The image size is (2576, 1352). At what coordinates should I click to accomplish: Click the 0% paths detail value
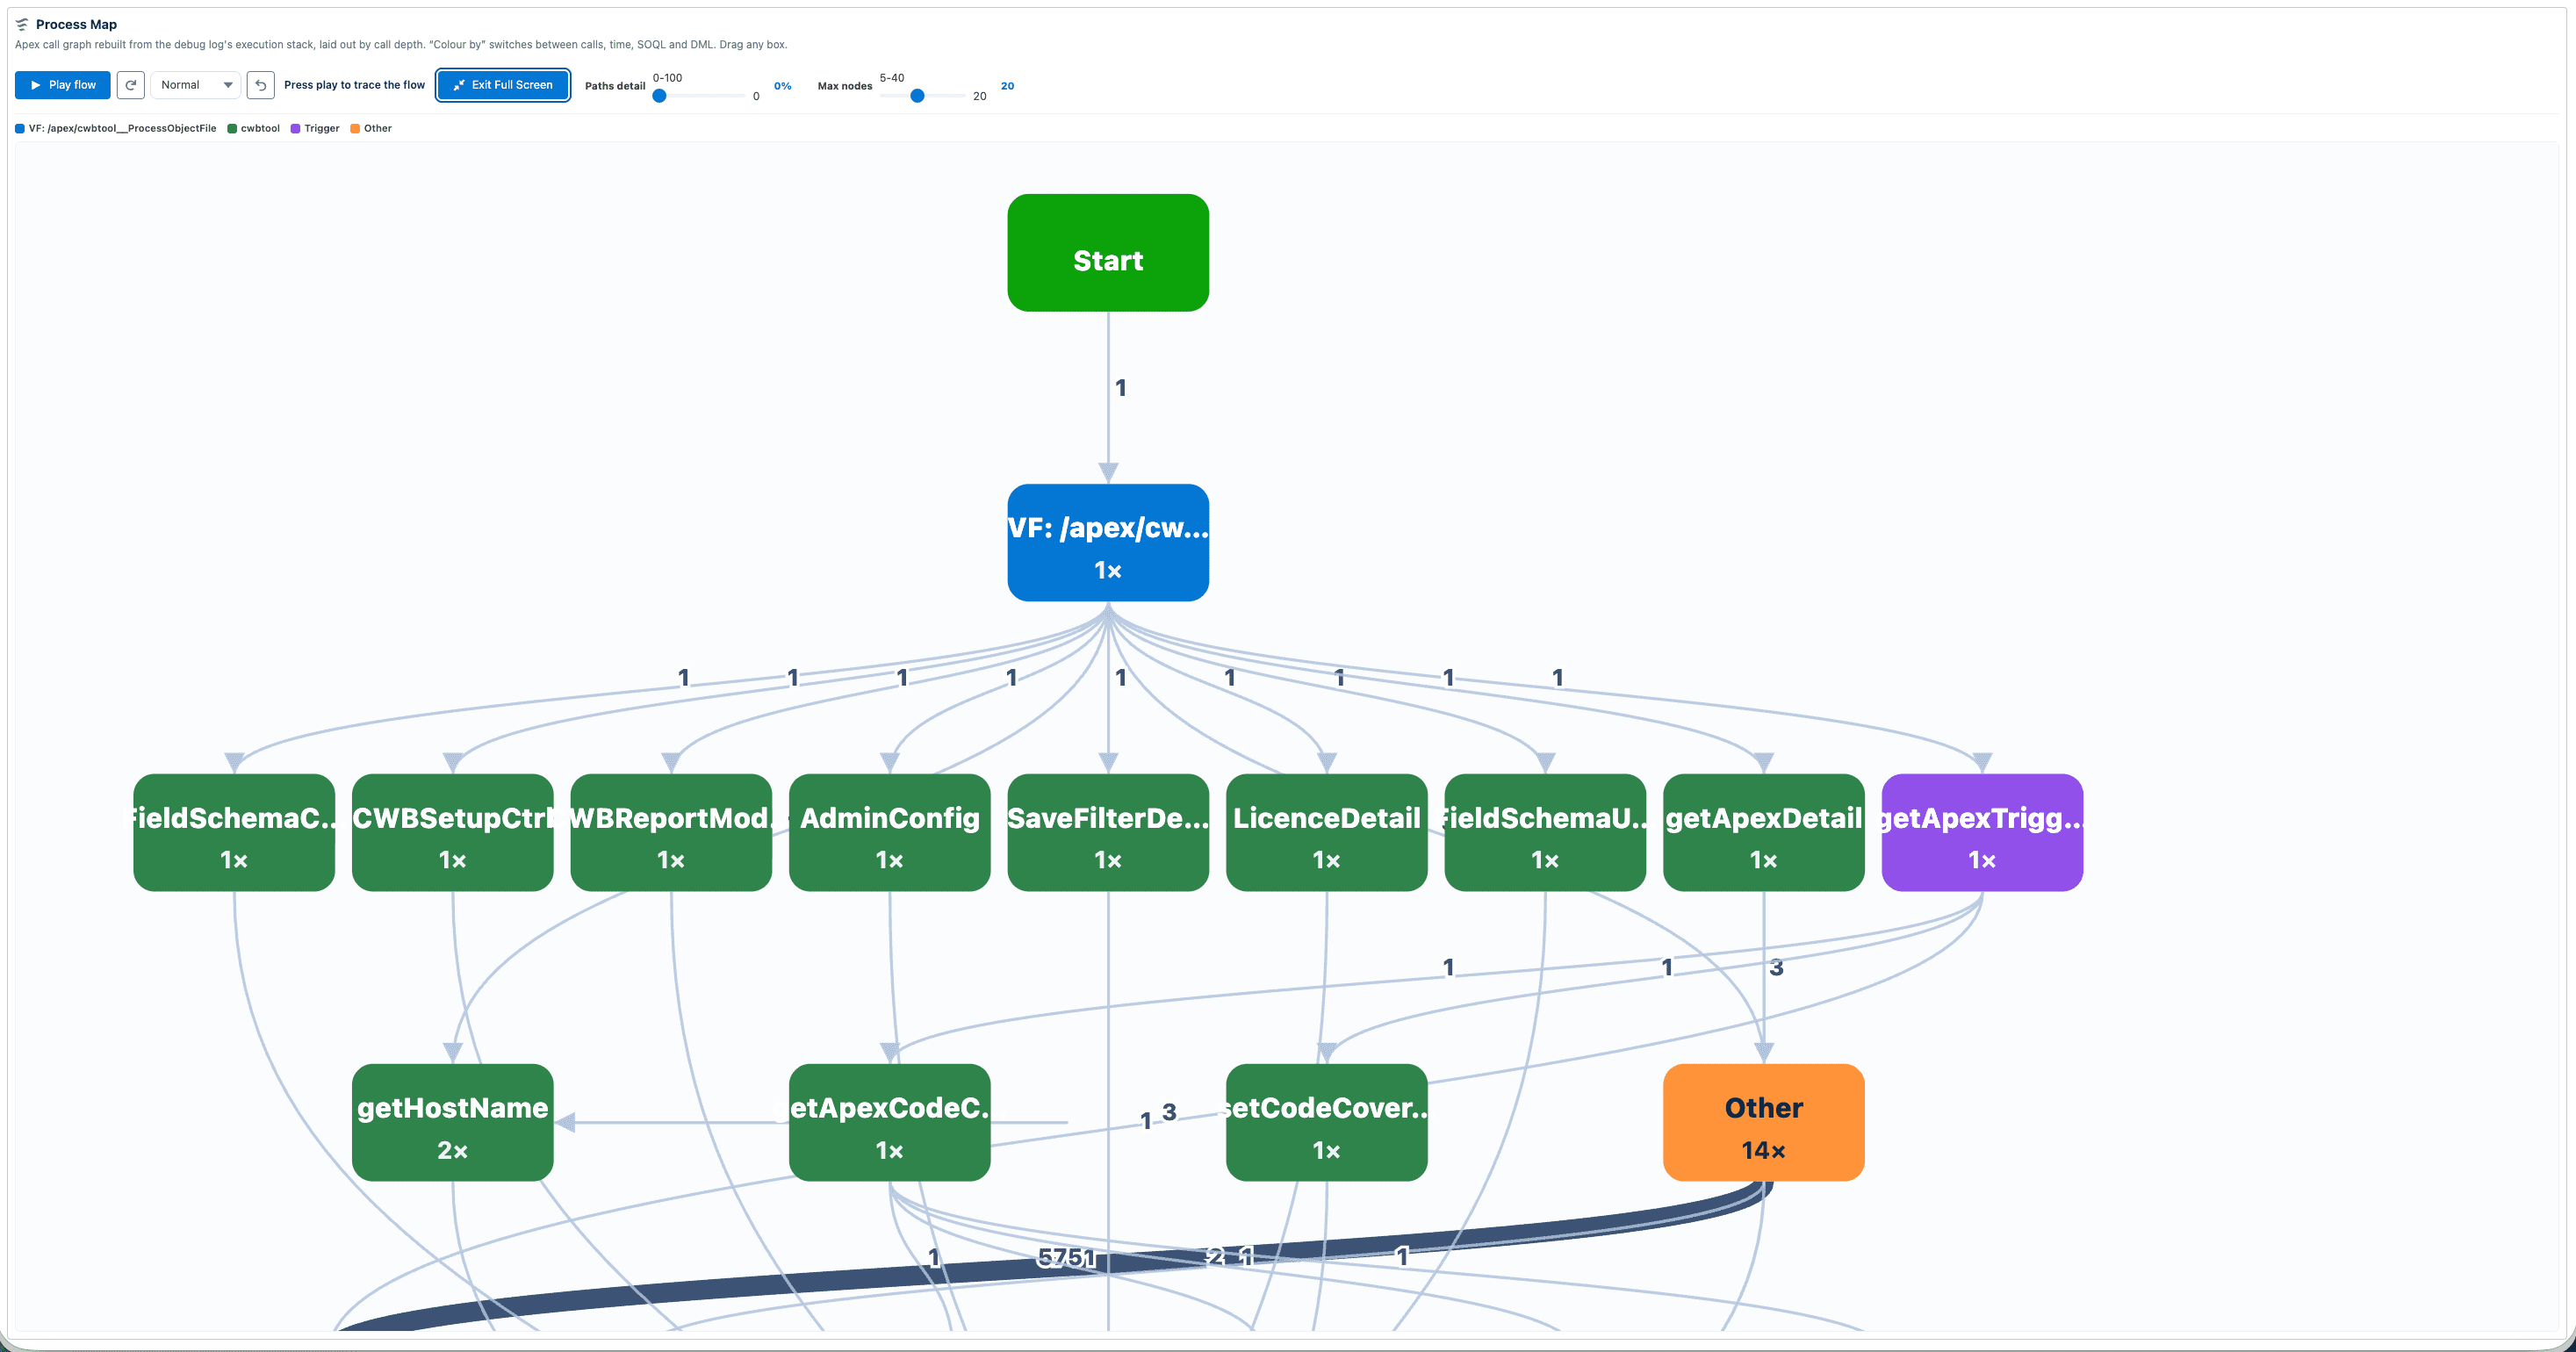[782, 86]
